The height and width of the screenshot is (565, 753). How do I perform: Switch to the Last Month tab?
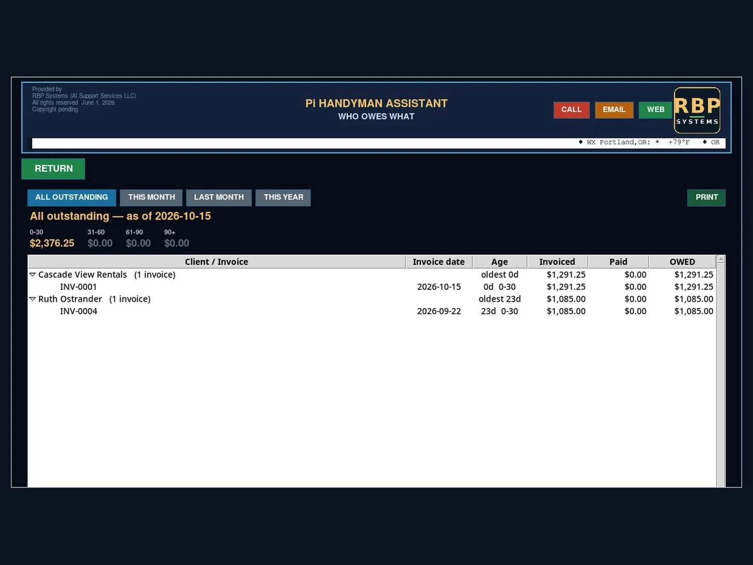[x=219, y=198]
